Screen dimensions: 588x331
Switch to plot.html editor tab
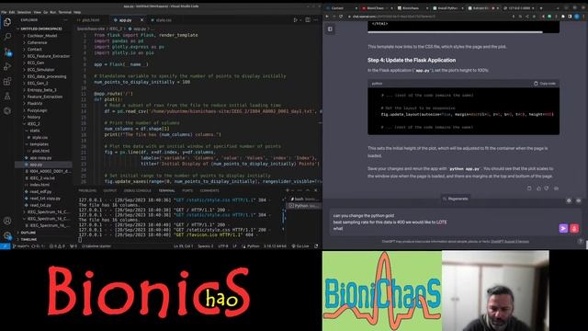[x=89, y=20]
